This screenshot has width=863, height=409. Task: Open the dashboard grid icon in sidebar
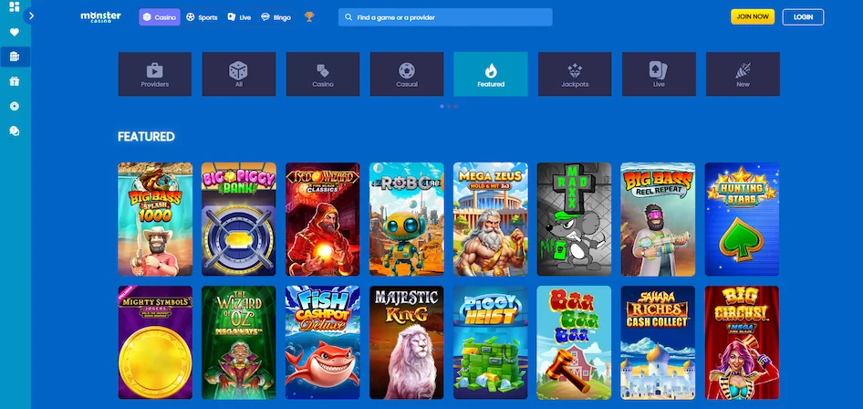tap(15, 6)
